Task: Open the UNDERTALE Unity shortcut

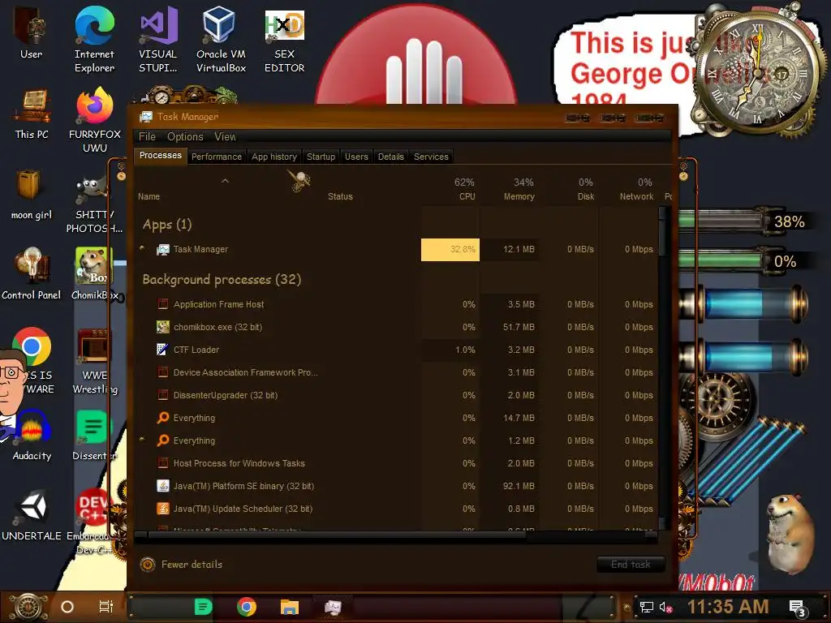Action: click(32, 515)
